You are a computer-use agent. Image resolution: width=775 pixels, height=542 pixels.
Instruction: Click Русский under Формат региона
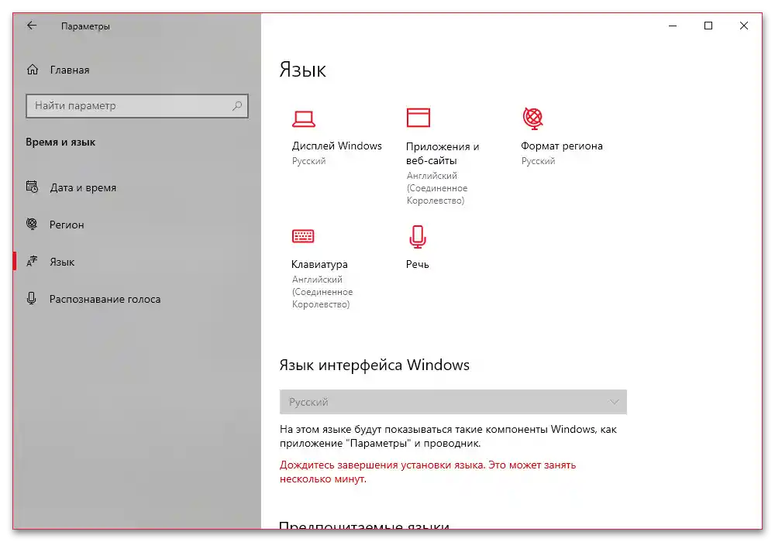[x=539, y=161]
